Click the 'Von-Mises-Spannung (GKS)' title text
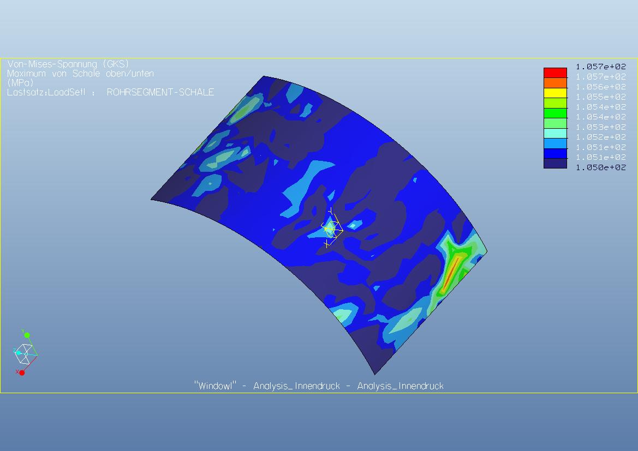638x451 pixels. pos(68,64)
